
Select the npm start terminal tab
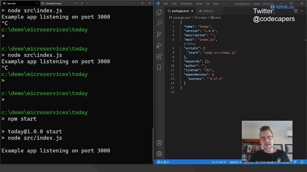(20, 3)
